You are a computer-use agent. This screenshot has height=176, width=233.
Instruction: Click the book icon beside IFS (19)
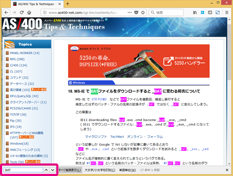point(7,127)
